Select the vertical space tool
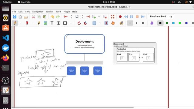194x109 pixels. (x=106, y=23)
